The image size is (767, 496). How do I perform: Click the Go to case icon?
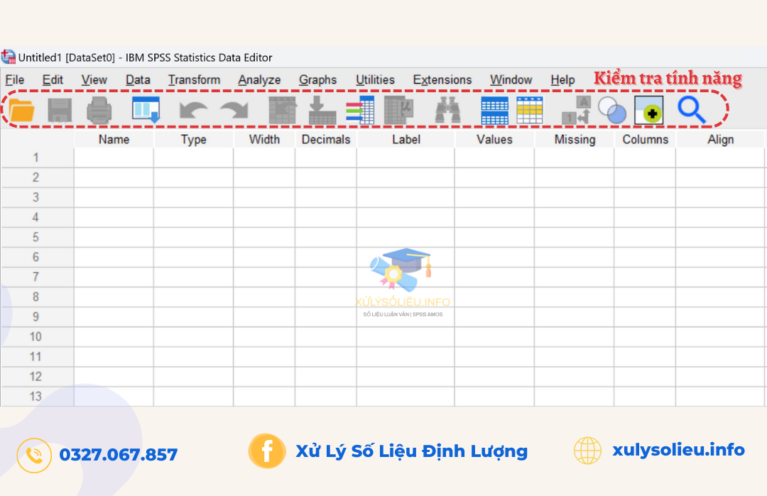282,110
